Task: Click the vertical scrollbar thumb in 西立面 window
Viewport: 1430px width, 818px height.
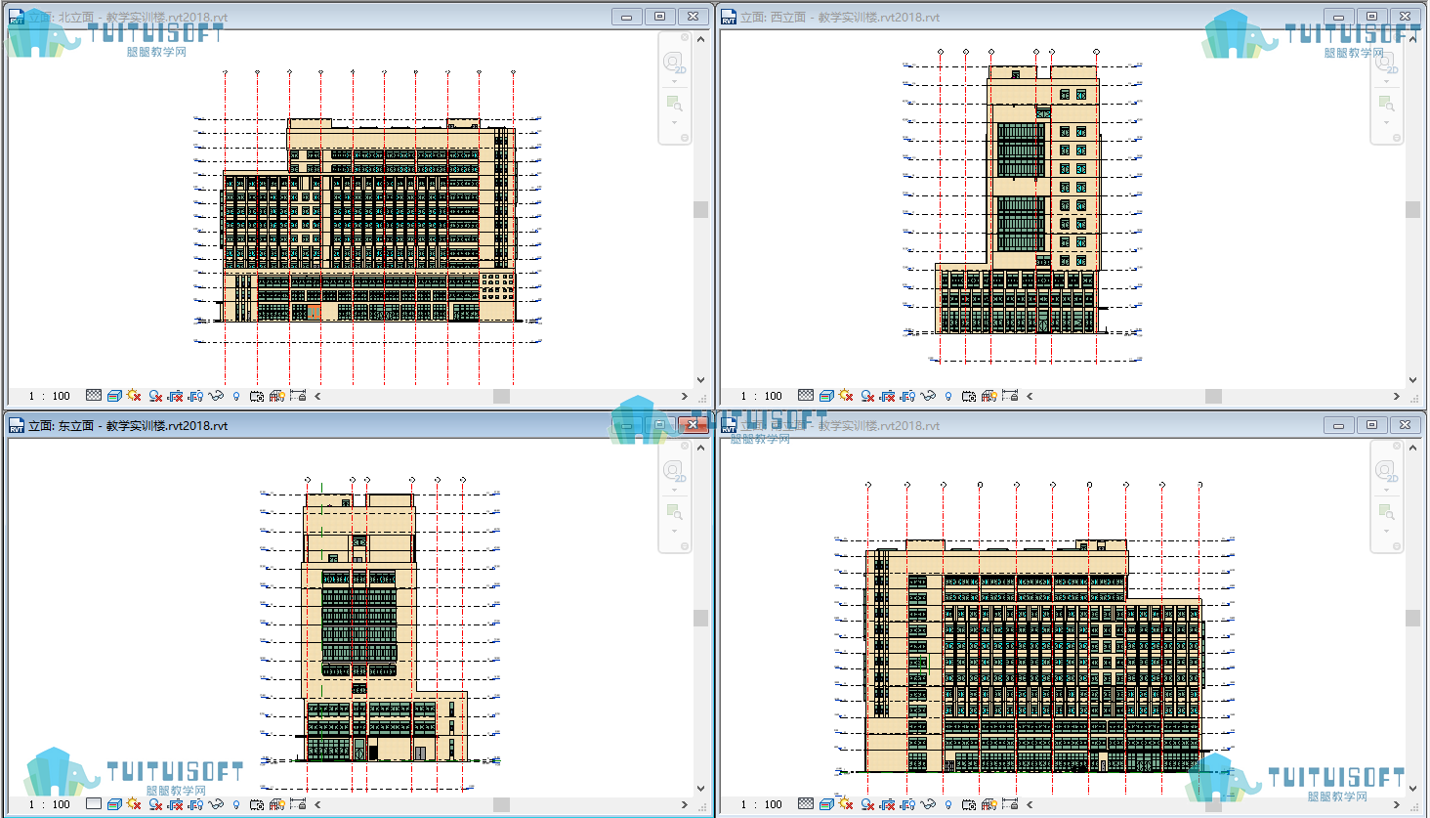Action: [x=1412, y=209]
